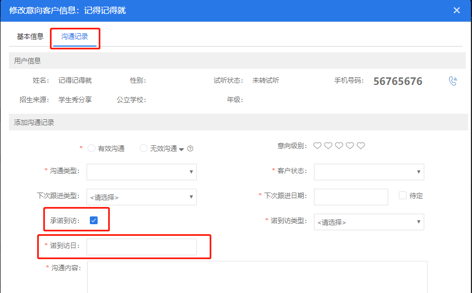Set 意向级别 to the second heart

(x=328, y=146)
